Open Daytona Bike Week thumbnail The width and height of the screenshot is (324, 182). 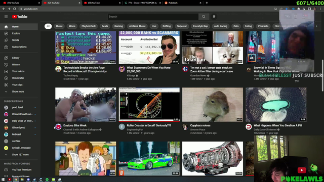click(86, 105)
